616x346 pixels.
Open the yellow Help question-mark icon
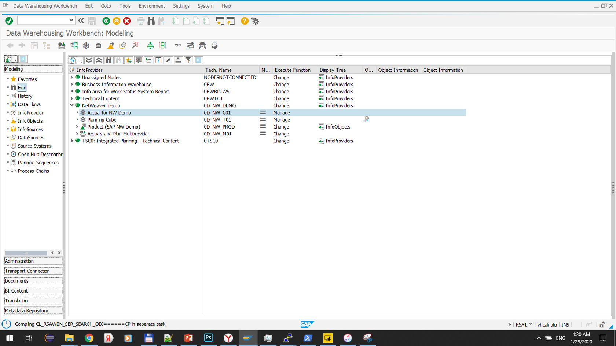pos(245,21)
